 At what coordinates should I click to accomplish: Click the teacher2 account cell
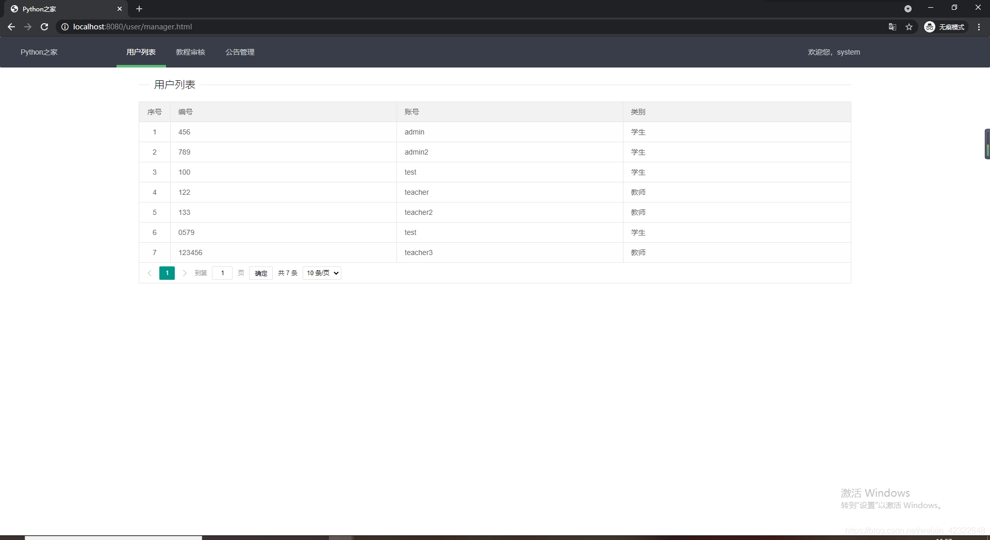coord(510,212)
